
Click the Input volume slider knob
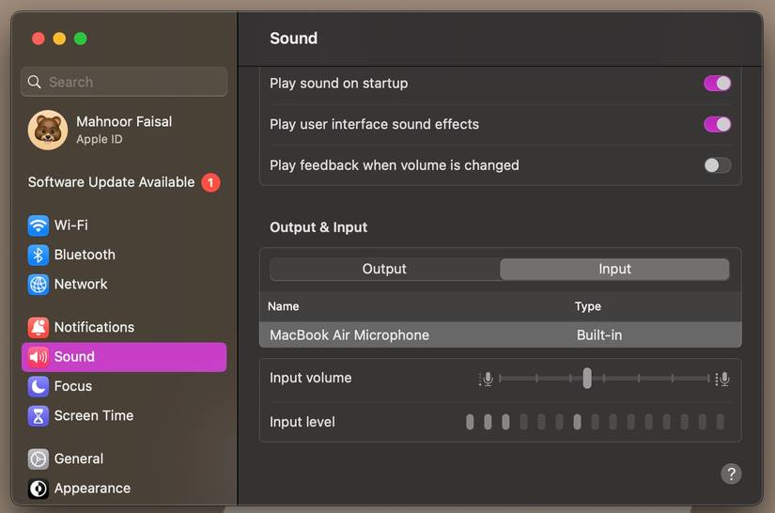(x=587, y=378)
